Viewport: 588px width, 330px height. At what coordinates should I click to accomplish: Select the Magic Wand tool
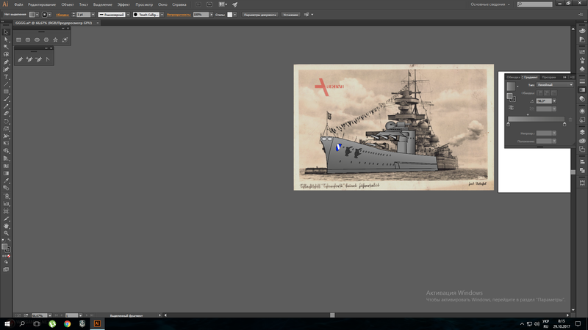(6, 47)
